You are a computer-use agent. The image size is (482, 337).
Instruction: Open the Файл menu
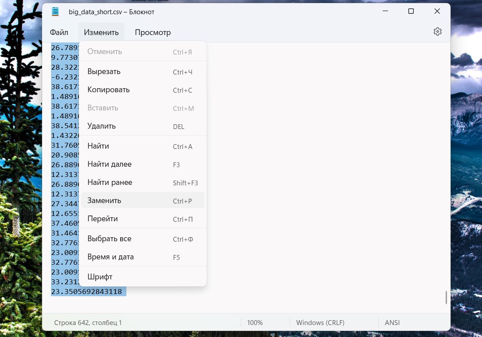coord(59,32)
